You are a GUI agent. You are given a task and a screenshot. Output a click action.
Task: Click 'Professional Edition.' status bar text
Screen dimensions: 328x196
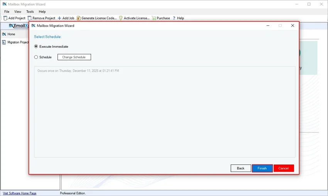click(73, 193)
